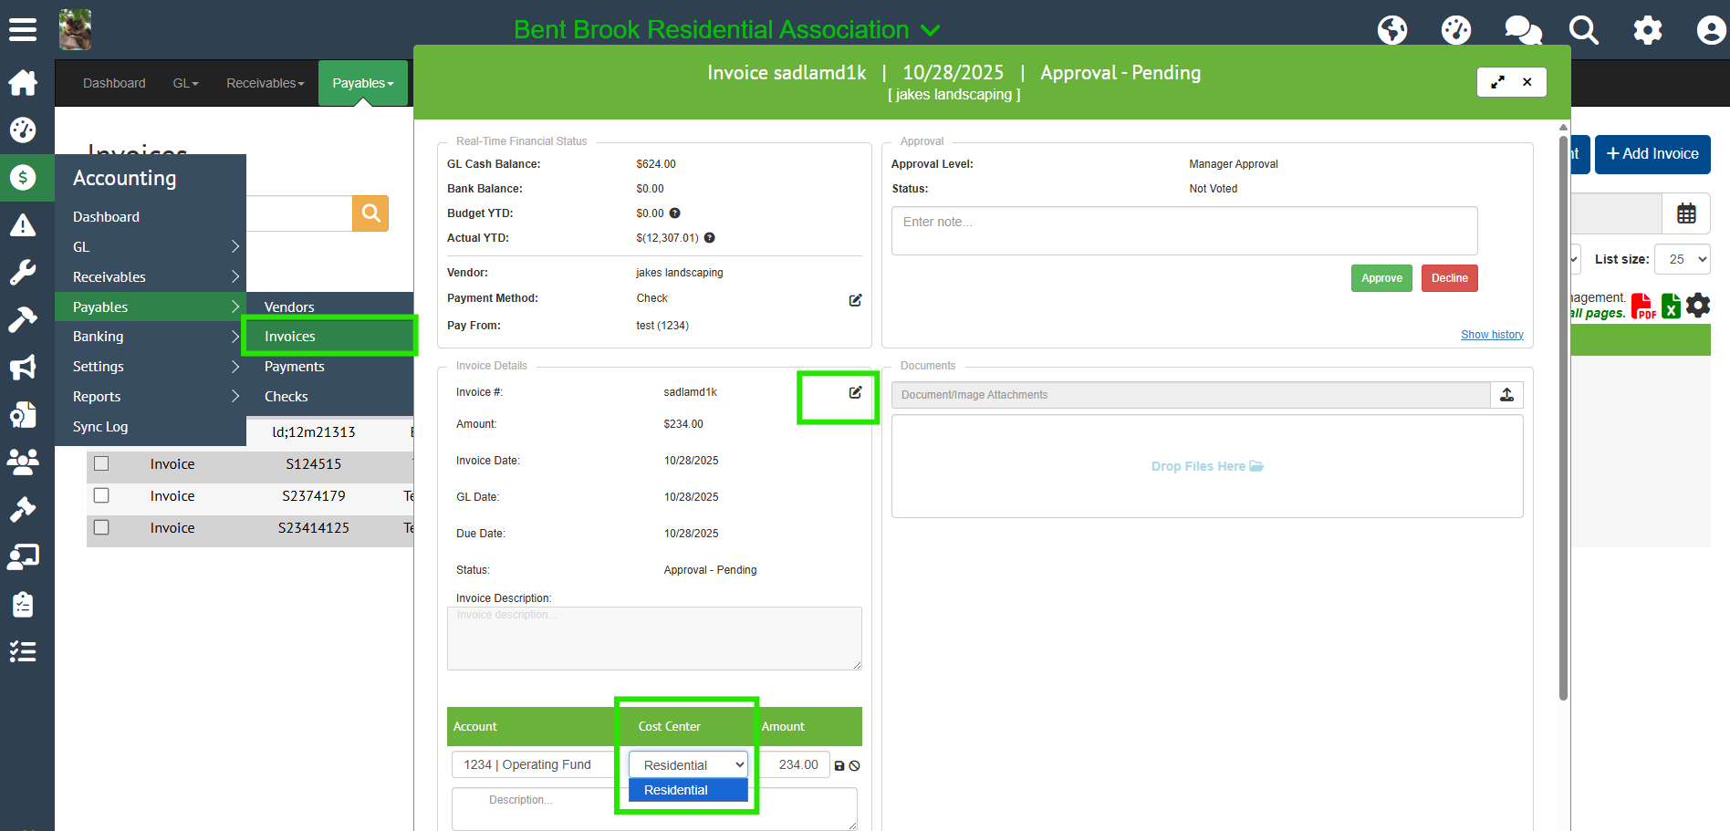This screenshot has height=831, width=1730.
Task: Click the save icon beside amount 234.00
Action: pyautogui.click(x=839, y=766)
